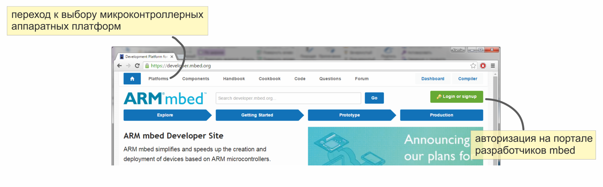Screen dimensions: 603x187
Task: Click the green padlock security icon
Action: click(x=147, y=66)
